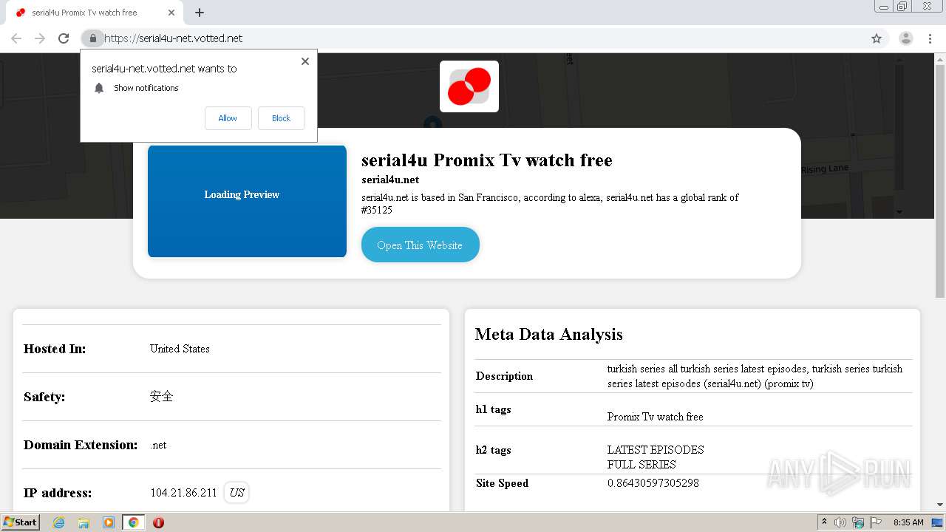Click FULL SERIES h2 tag text
This screenshot has height=532, width=946.
[x=642, y=464]
